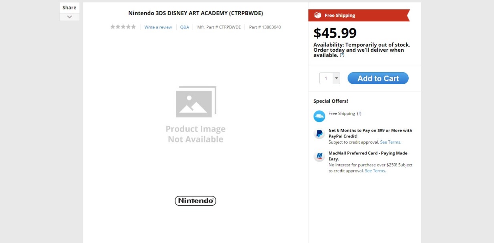Click the Add to Cart button
Viewport: 494px width, 243px height.
(x=378, y=78)
